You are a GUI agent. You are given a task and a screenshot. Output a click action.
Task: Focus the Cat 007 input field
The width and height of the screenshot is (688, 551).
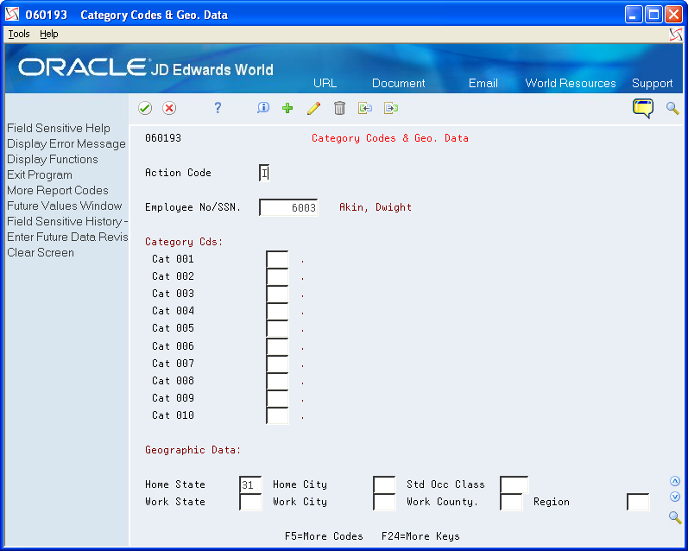point(277,364)
